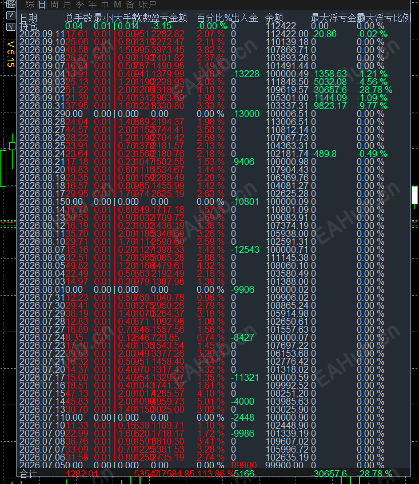Click the -4000 withdrawal value
This screenshot has height=484, width=419.
pos(243,401)
